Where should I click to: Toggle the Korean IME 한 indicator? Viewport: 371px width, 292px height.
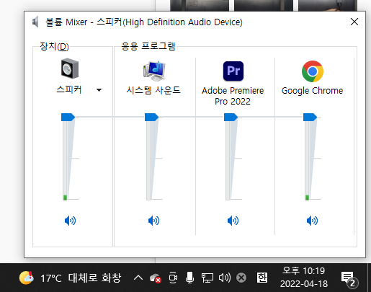tap(262, 278)
